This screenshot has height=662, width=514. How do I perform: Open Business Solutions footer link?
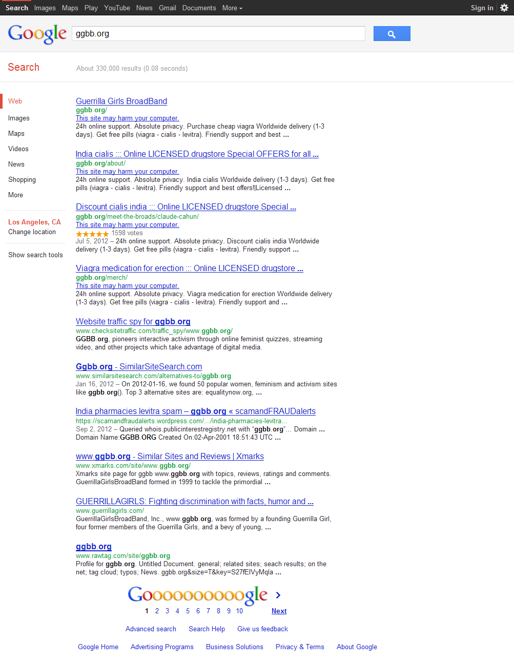pyautogui.click(x=235, y=647)
